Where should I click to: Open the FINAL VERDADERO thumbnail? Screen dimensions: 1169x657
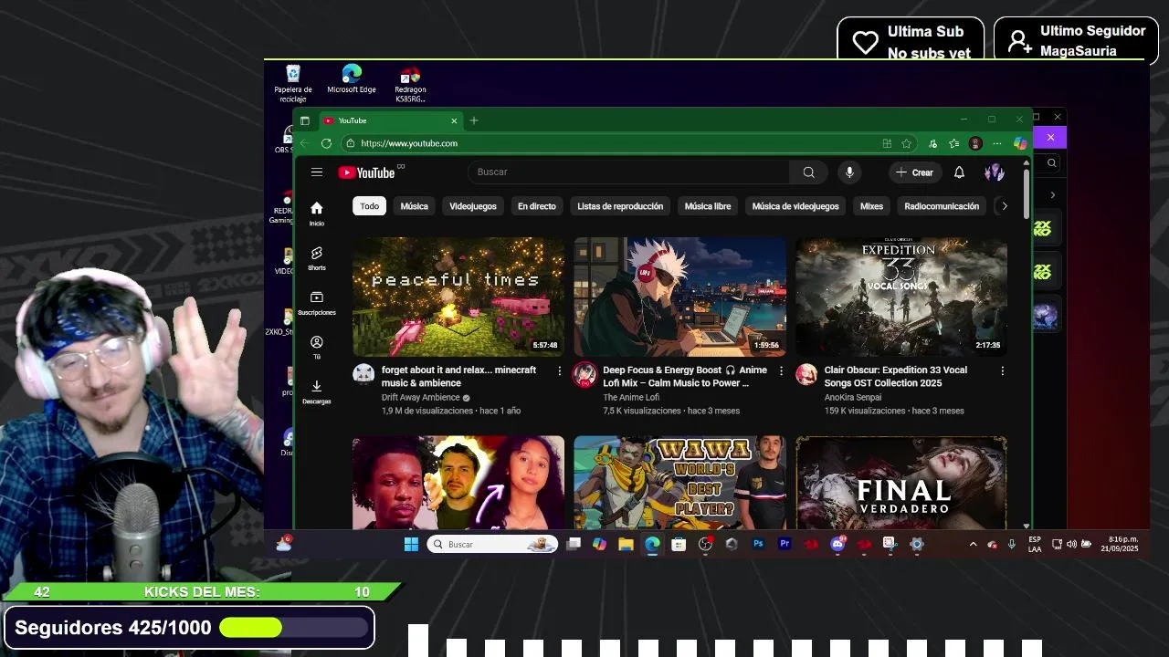point(901,483)
